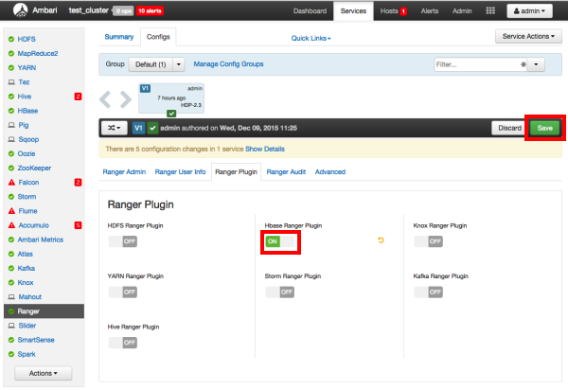Save the configuration changes
Viewport: 568px width, 390px height.
pyautogui.click(x=545, y=128)
